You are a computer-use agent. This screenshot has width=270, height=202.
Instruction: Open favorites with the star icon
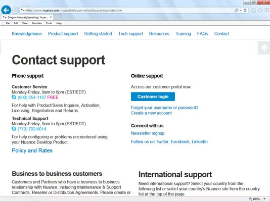point(260,10)
